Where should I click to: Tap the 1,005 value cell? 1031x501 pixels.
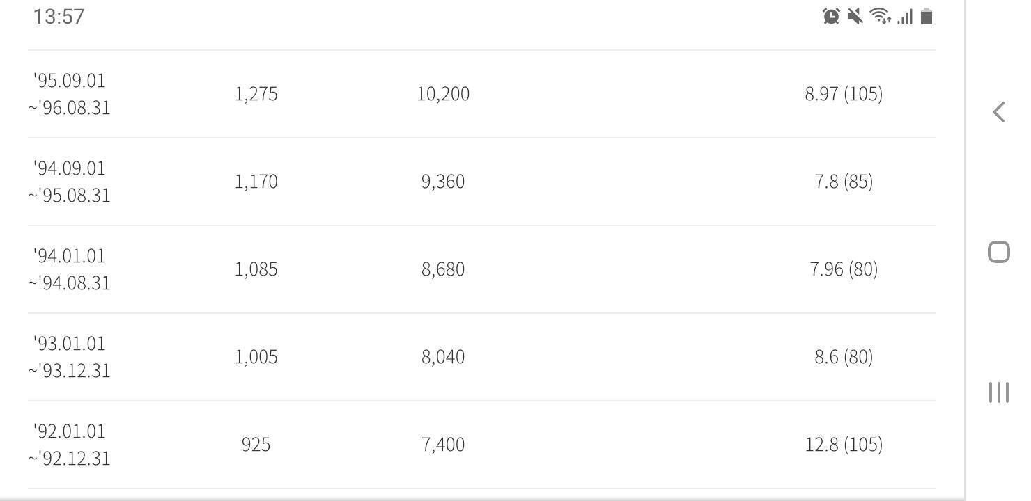point(256,357)
